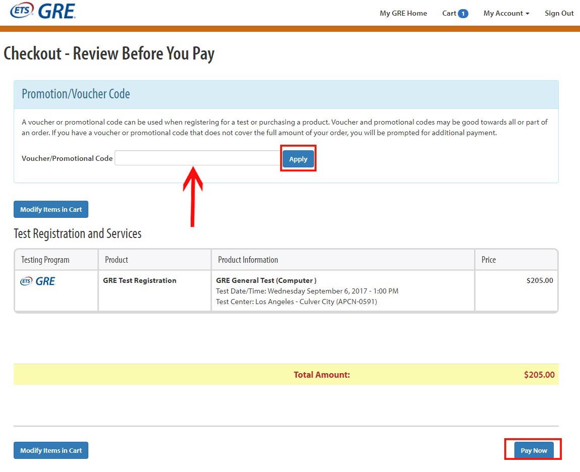This screenshot has height=472, width=580.
Task: Open the Cart link text
Action: coord(449,14)
